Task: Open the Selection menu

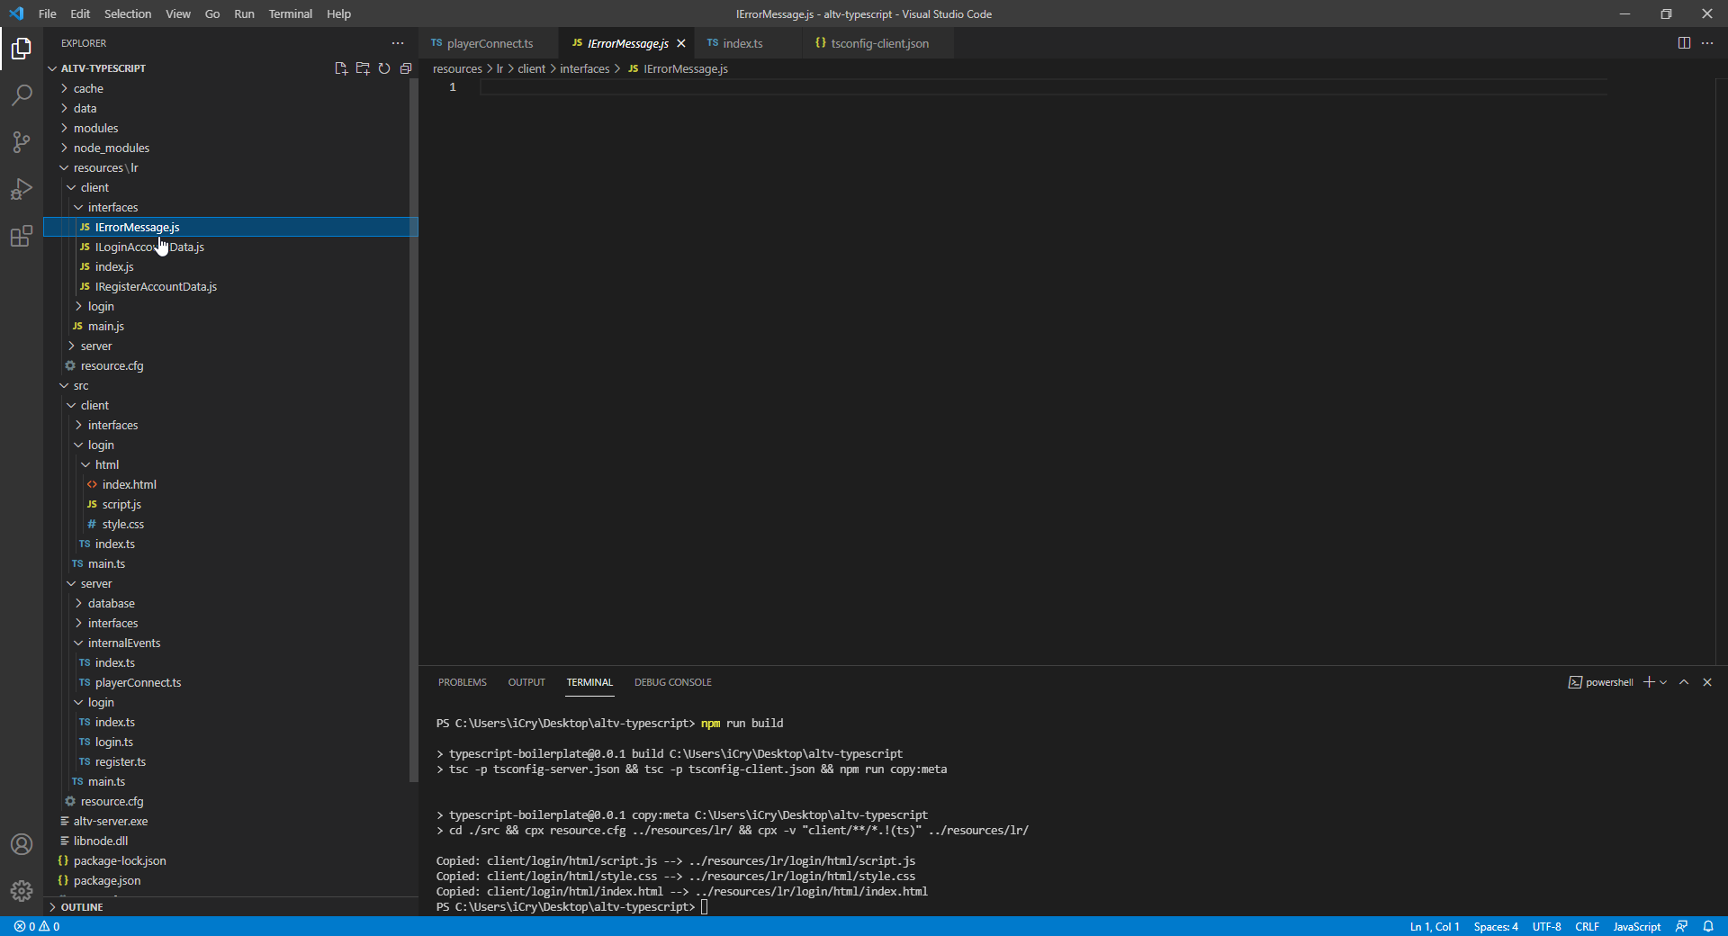Action: (x=128, y=13)
